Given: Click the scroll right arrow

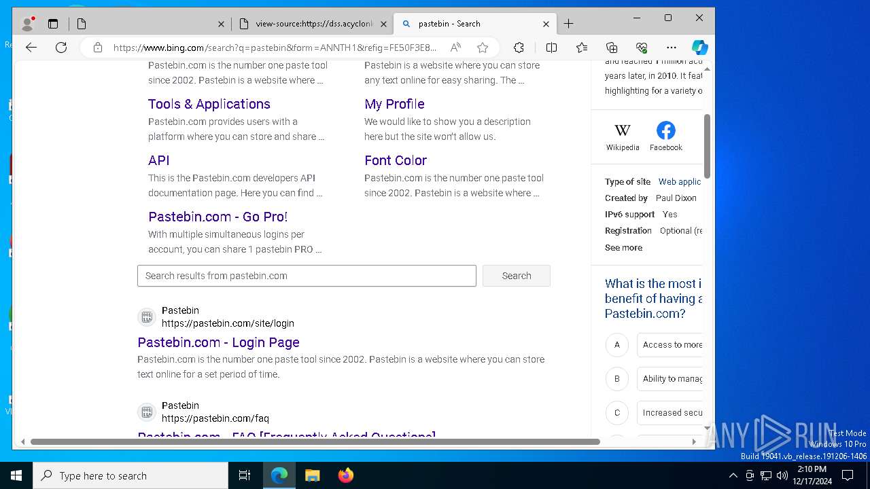Looking at the screenshot, I should pos(693,441).
